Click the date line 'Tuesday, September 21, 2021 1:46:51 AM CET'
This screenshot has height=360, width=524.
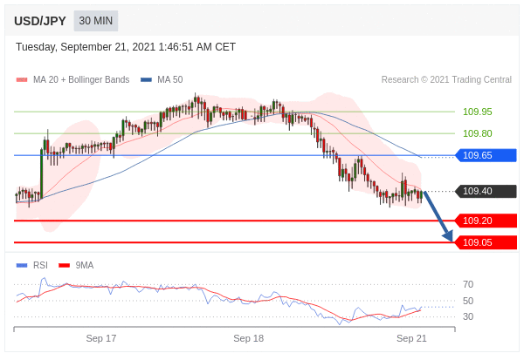[x=126, y=47]
